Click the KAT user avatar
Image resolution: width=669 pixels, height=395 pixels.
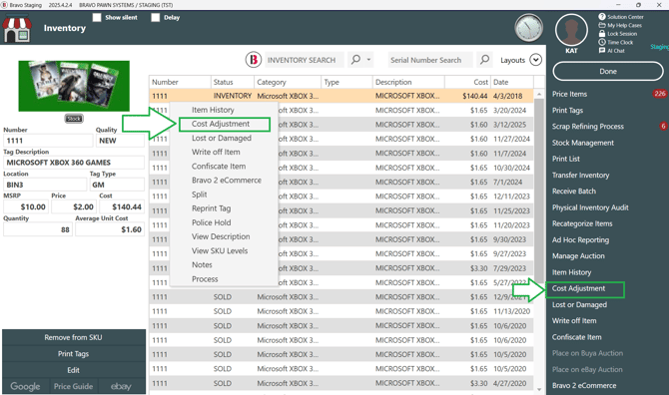click(571, 30)
